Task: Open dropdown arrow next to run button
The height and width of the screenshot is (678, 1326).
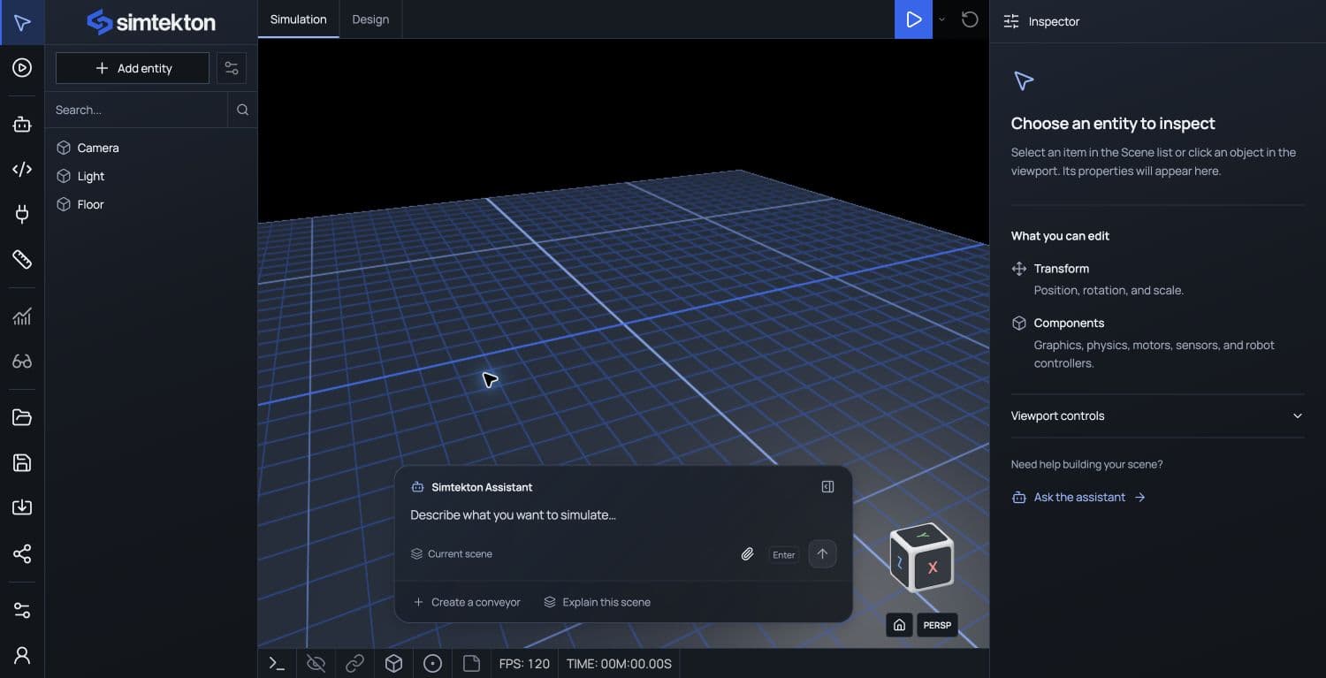Action: pyautogui.click(x=941, y=19)
